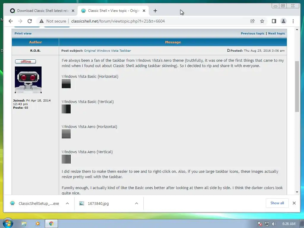Bookmark this page with the star

click(x=262, y=21)
